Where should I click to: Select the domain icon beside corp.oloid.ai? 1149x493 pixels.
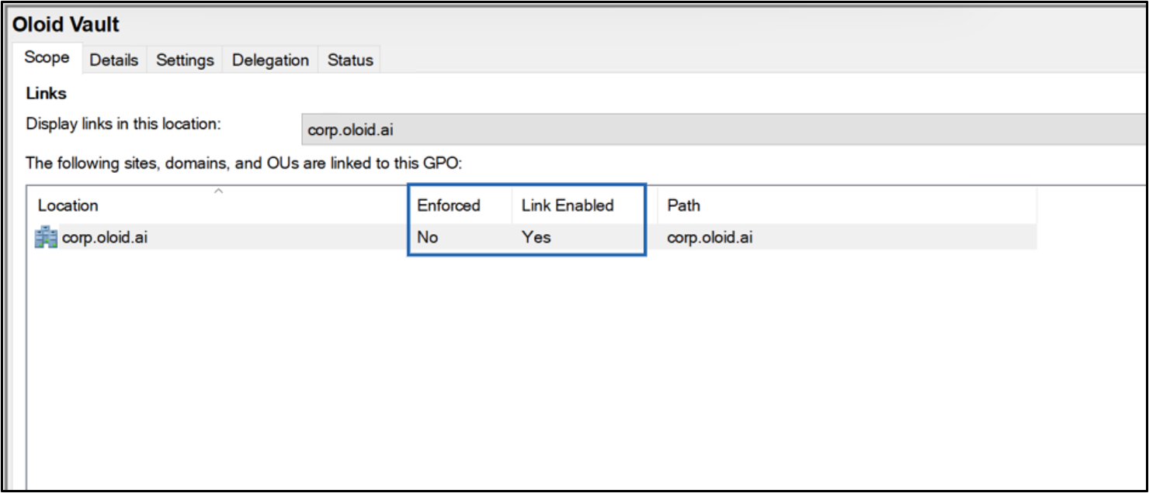(46, 237)
